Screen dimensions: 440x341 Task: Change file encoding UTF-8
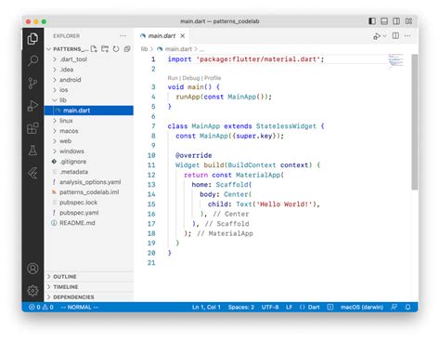click(x=270, y=307)
